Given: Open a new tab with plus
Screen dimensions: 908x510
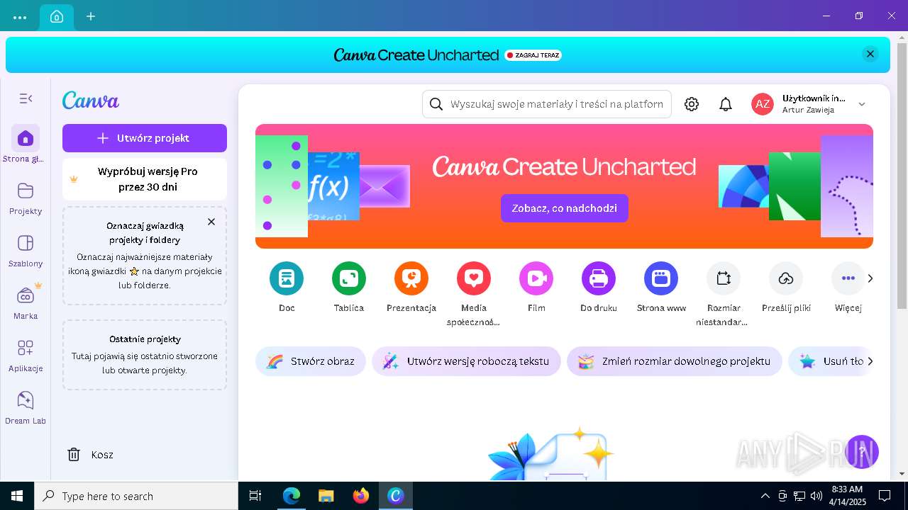Looking at the screenshot, I should click(91, 16).
